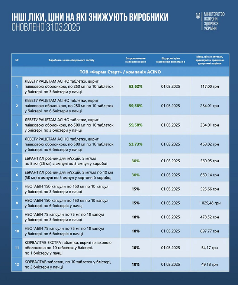Click the 'Запропоноване зменшення ціни' column header
Image resolution: width=238 pixels, height=285 pixels.
(x=136, y=60)
